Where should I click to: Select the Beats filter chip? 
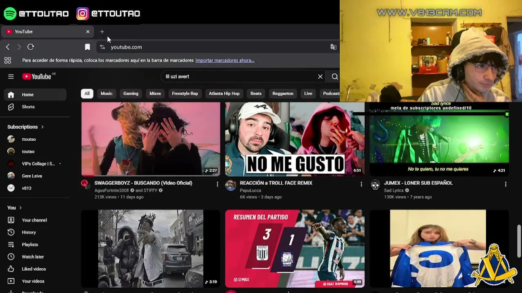point(256,94)
